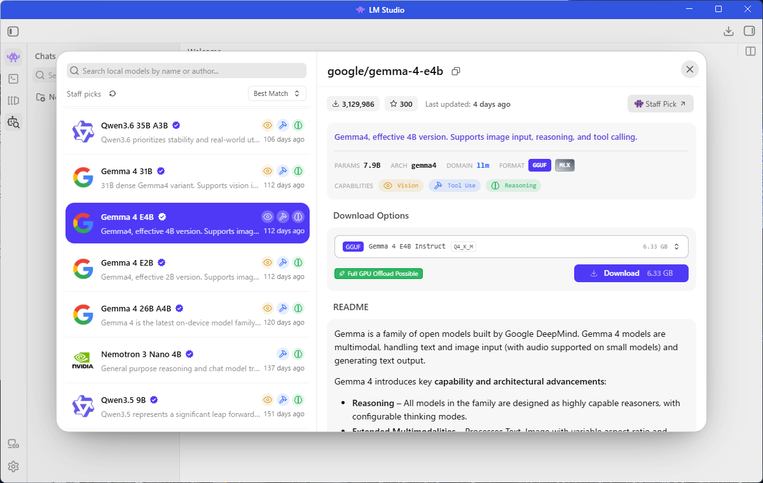763x483 pixels.
Task: Click Gemma4 effective 4B version description link
Action: click(x=486, y=137)
